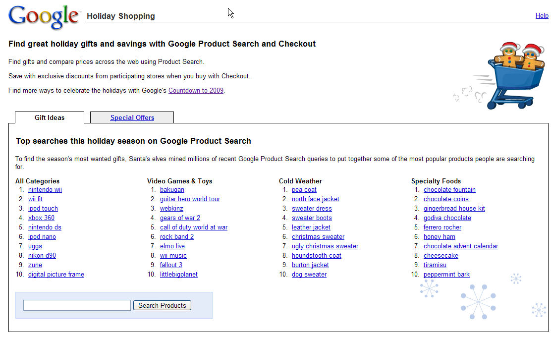Click the Search Products button
The width and height of the screenshot is (552, 338).
tap(163, 305)
